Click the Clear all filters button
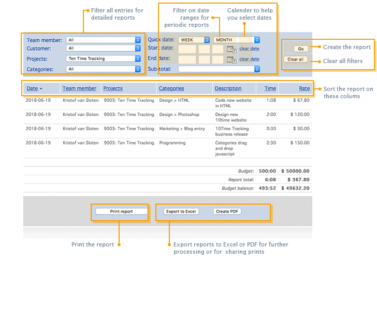Image resolution: width=377 pixels, height=309 pixels. click(296, 59)
